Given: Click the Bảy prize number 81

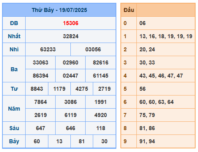Looking at the screenshot, I should click(82, 141).
